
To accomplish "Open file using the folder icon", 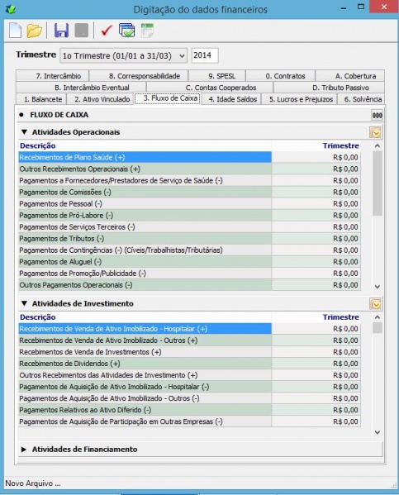I will (34, 31).
